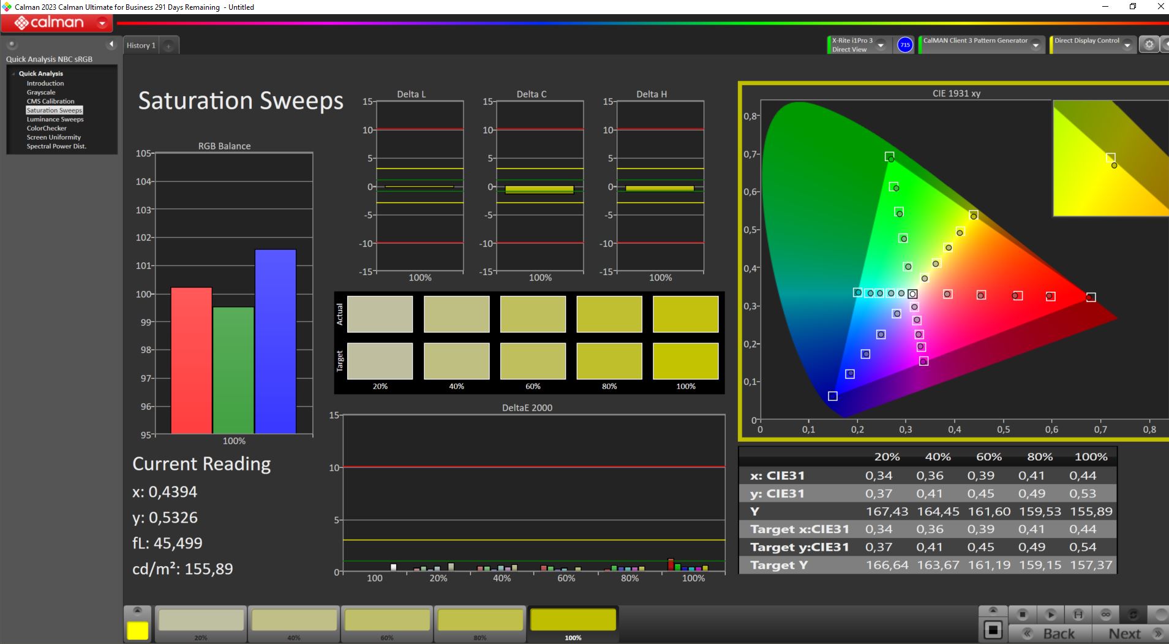This screenshot has height=644, width=1169.
Task: Open Direct Display Control dropdown
Action: pyautogui.click(x=1127, y=45)
